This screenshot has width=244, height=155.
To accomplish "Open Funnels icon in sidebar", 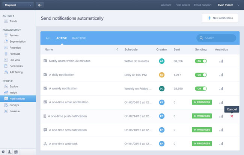I will (6, 35).
